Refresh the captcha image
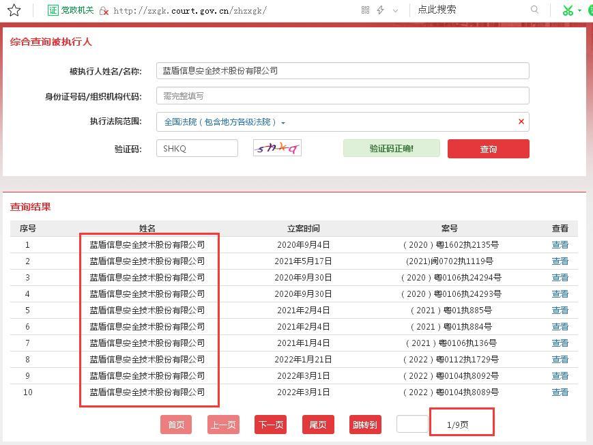This screenshot has height=445, width=593. pos(277,148)
